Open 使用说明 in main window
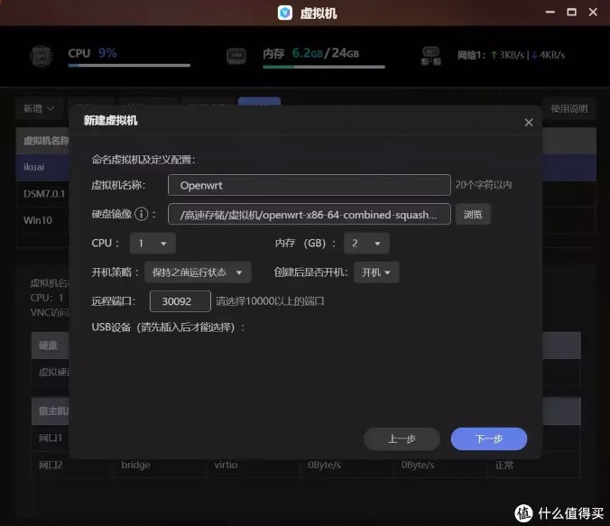This screenshot has height=526, width=610. (x=569, y=108)
